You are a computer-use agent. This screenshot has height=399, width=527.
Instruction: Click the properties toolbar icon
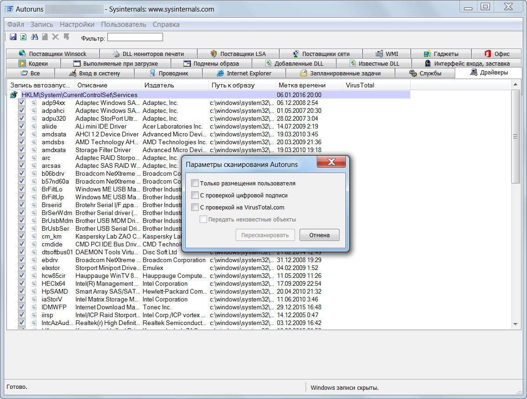(x=45, y=37)
